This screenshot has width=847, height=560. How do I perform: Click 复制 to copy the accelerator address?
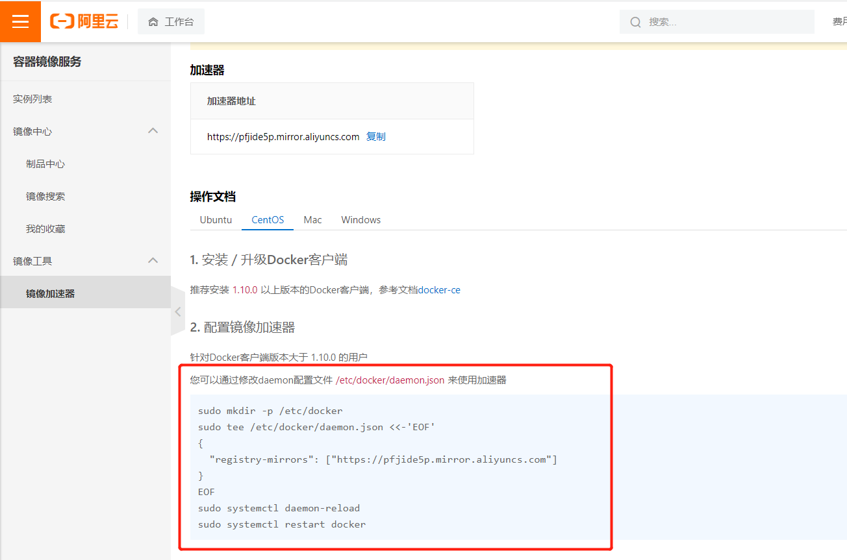(x=376, y=137)
